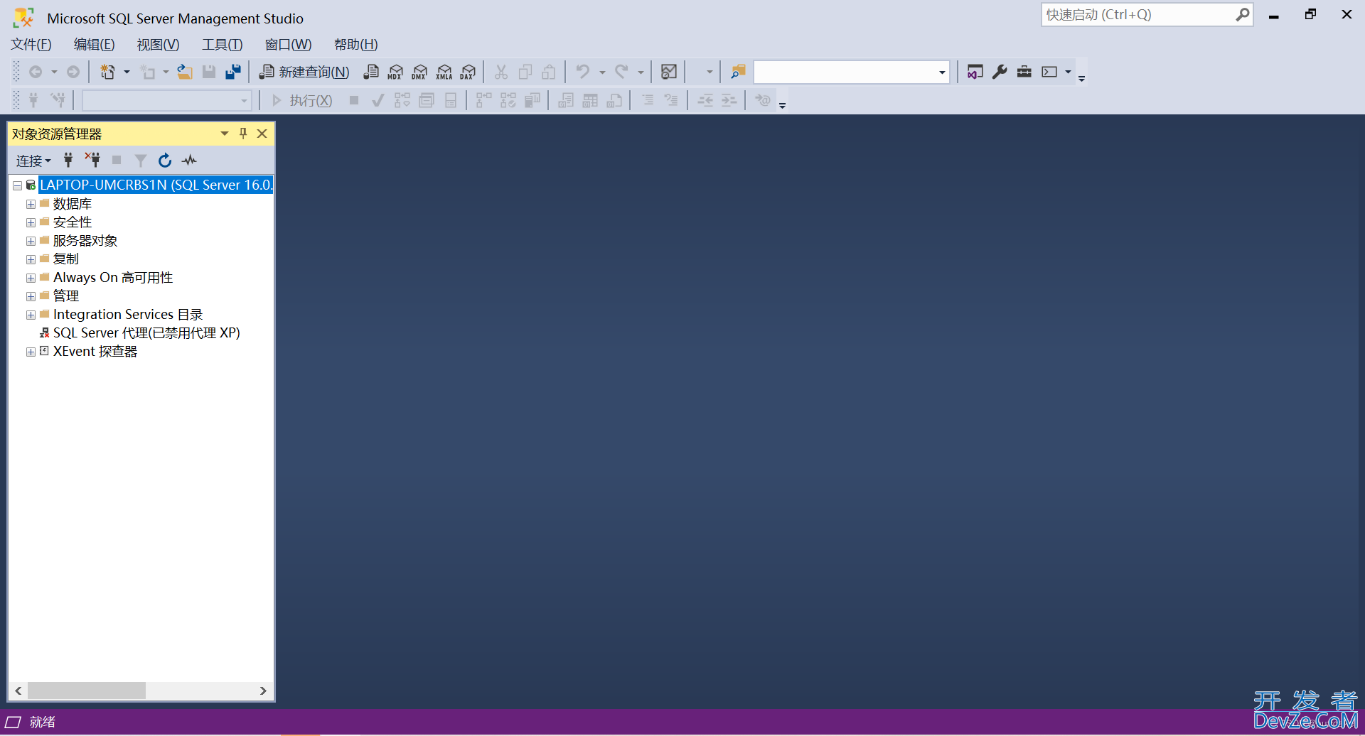The height and width of the screenshot is (736, 1365).
Task: Open the available databases combo box
Action: 166,101
